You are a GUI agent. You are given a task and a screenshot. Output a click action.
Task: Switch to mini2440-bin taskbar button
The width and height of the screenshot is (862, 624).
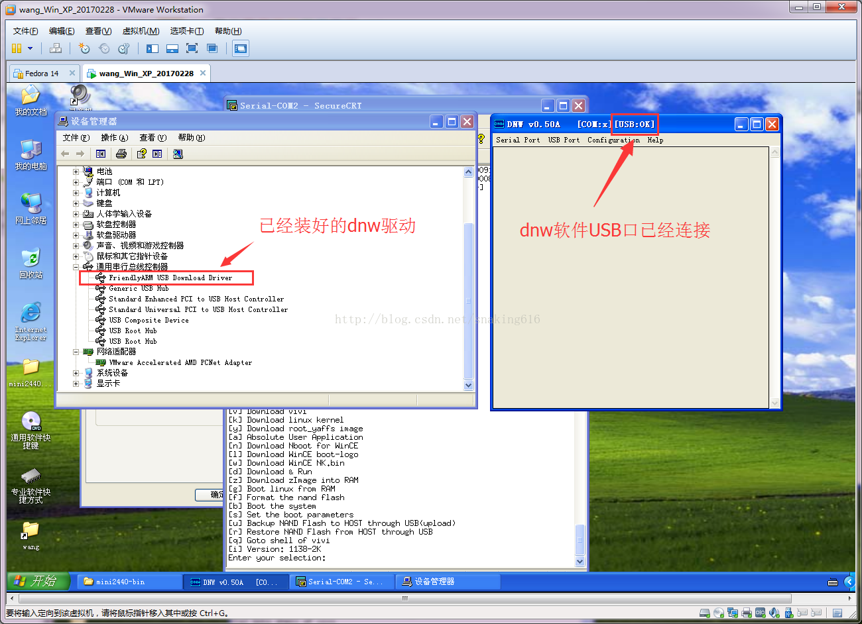coord(128,582)
